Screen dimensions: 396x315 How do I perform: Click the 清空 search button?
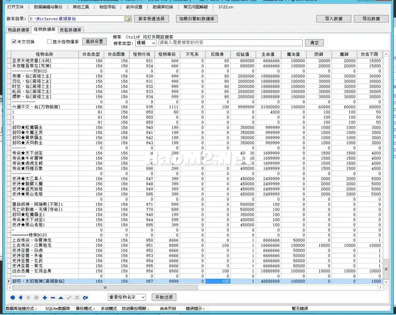(x=314, y=43)
